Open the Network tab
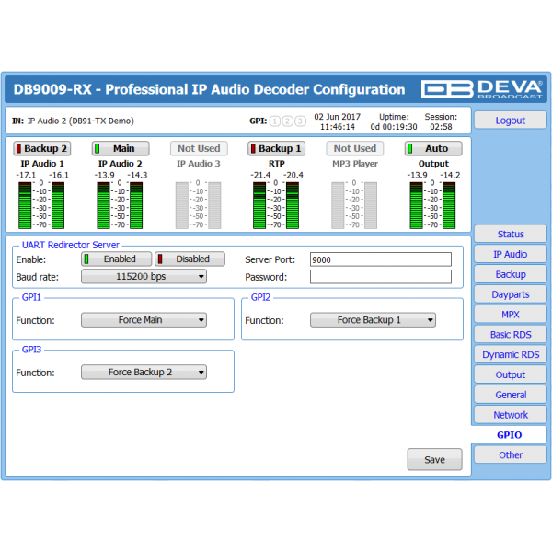Screen dimensions: 552x552 [x=511, y=414]
